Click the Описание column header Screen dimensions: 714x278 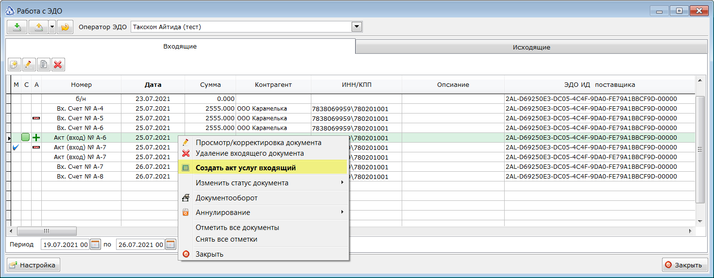click(453, 84)
